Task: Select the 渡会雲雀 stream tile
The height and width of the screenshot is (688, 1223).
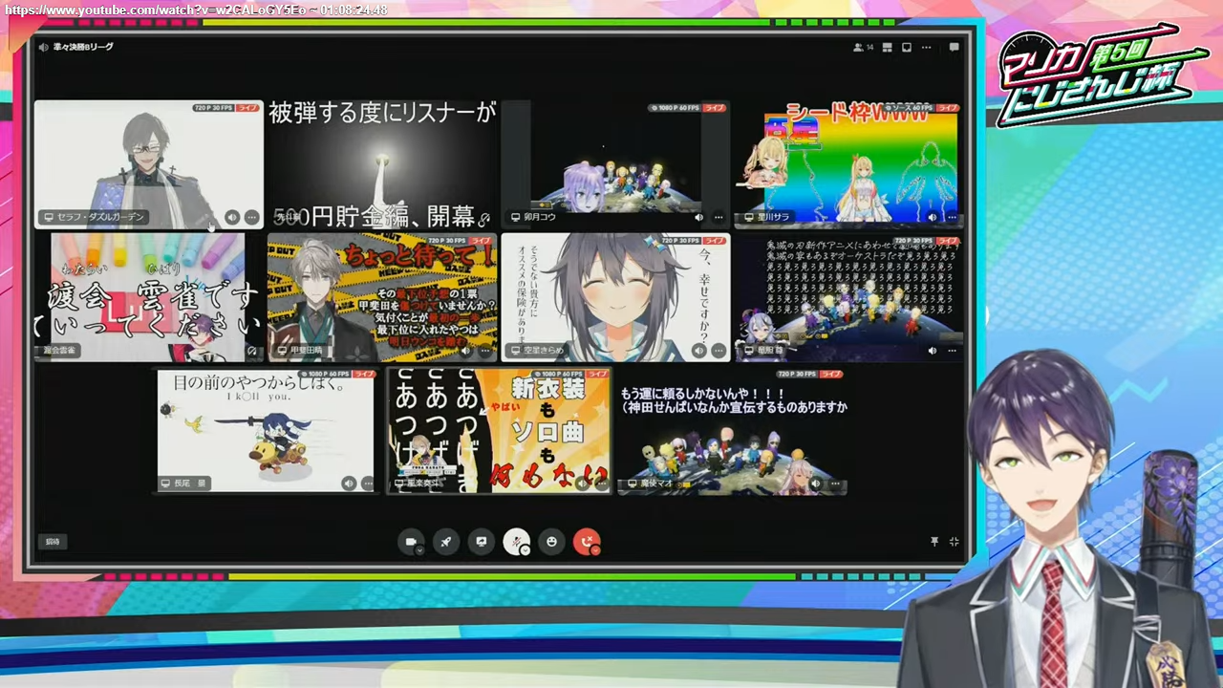Action: click(148, 297)
